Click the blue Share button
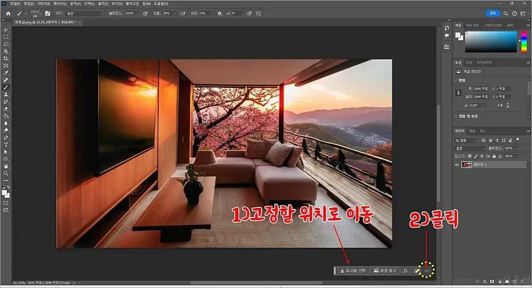Image resolution: width=532 pixels, height=288 pixels. 493,13
